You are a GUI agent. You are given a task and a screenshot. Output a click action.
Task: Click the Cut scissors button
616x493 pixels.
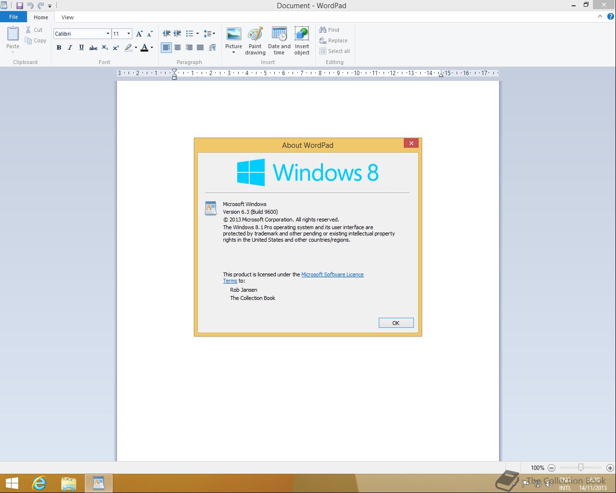pos(34,30)
